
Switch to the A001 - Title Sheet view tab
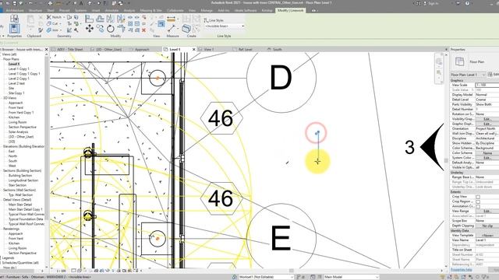[x=70, y=50]
